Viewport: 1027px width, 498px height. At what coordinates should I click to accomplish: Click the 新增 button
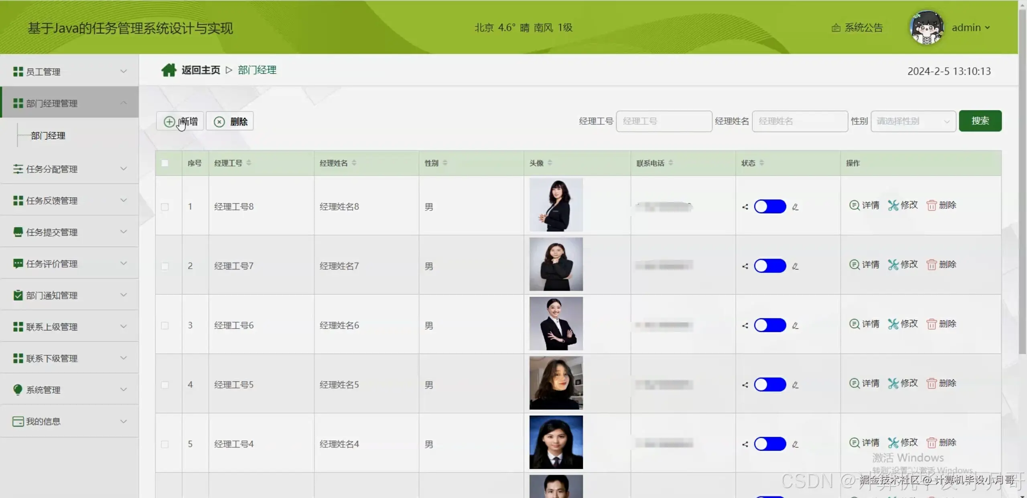pos(180,121)
